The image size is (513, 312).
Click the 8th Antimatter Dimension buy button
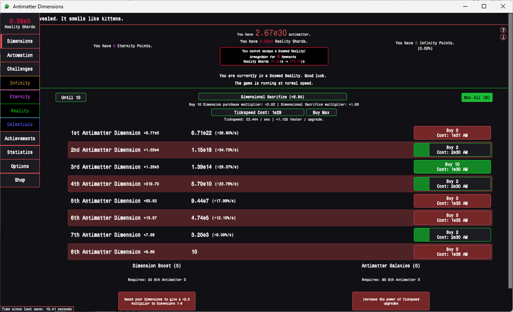452,252
